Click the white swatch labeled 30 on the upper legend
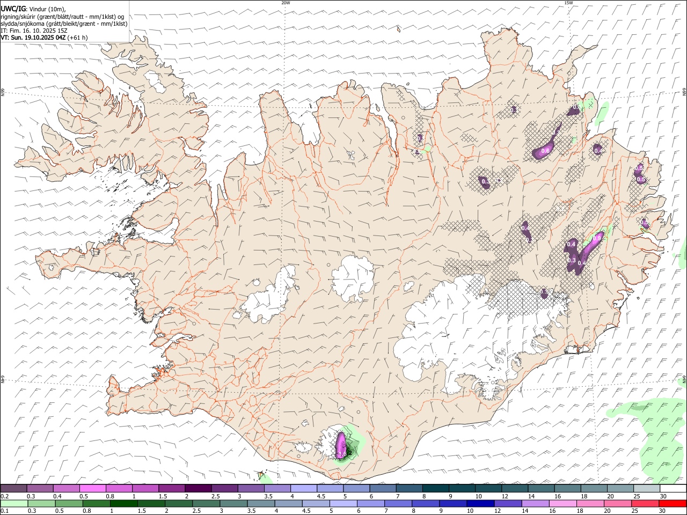The height and width of the screenshot is (515, 687). [673, 488]
